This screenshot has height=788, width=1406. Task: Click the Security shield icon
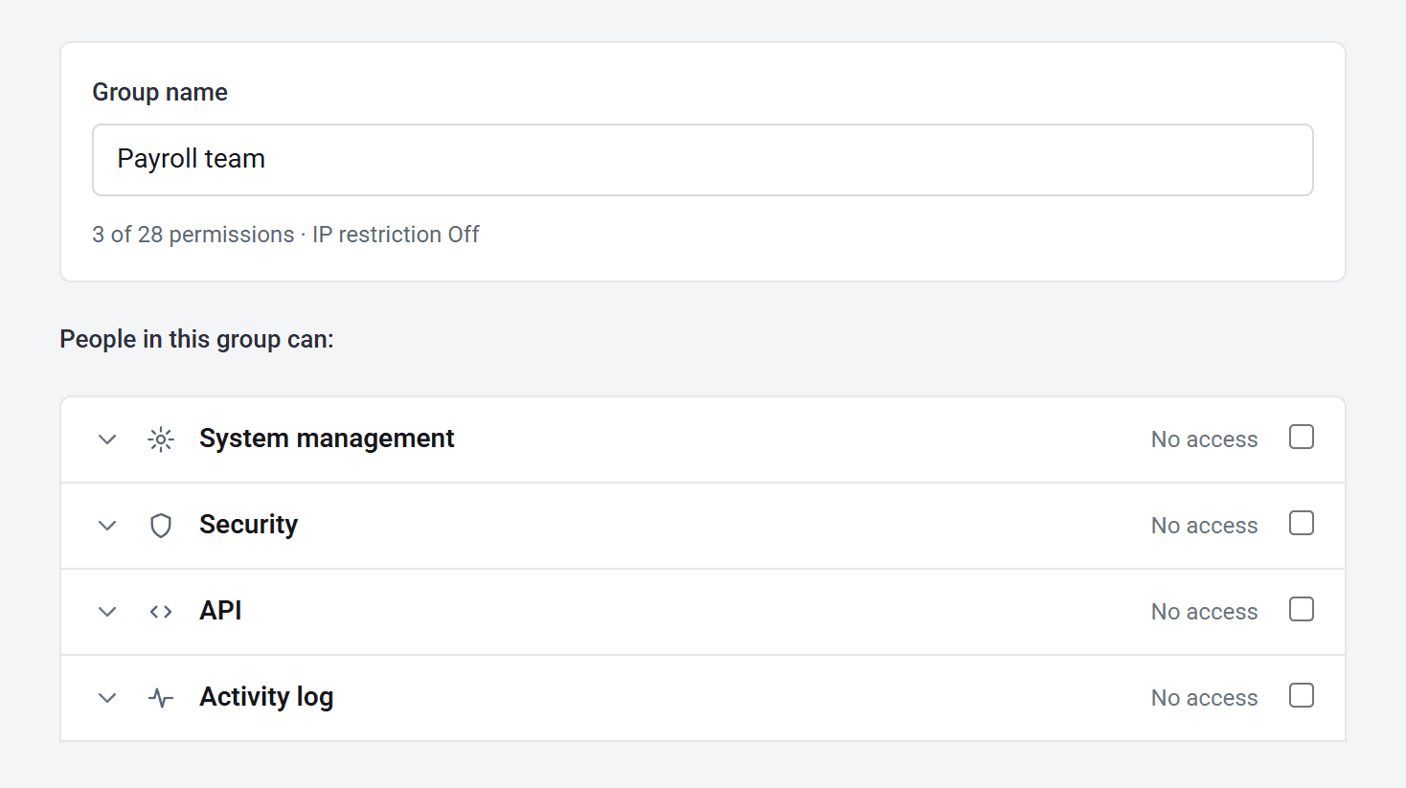(161, 526)
